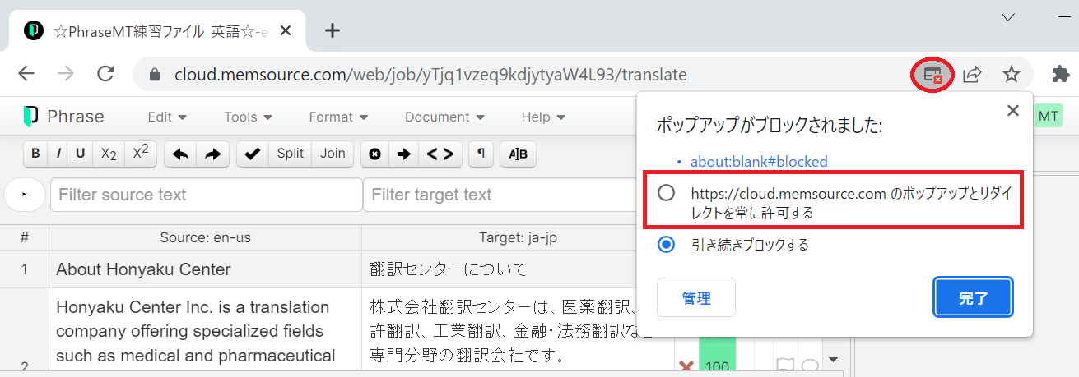This screenshot has height=377, width=1079.
Task: Select always allow pop-ups from cloud.memsource.com
Action: [x=667, y=193]
